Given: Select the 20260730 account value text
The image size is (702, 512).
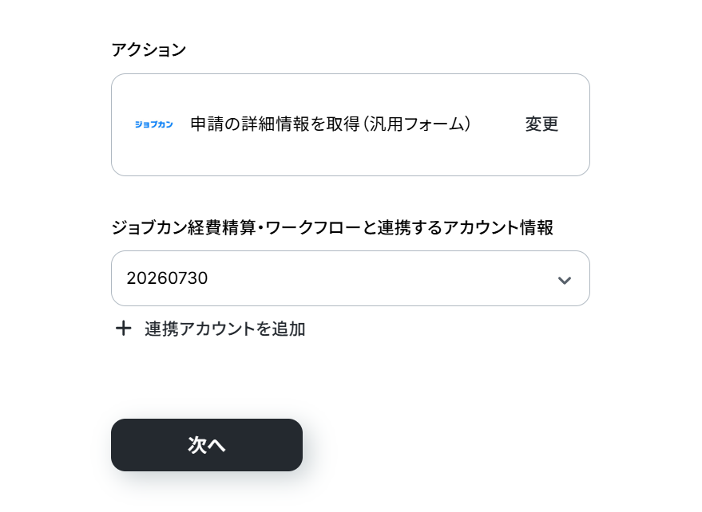Looking at the screenshot, I should (x=167, y=278).
